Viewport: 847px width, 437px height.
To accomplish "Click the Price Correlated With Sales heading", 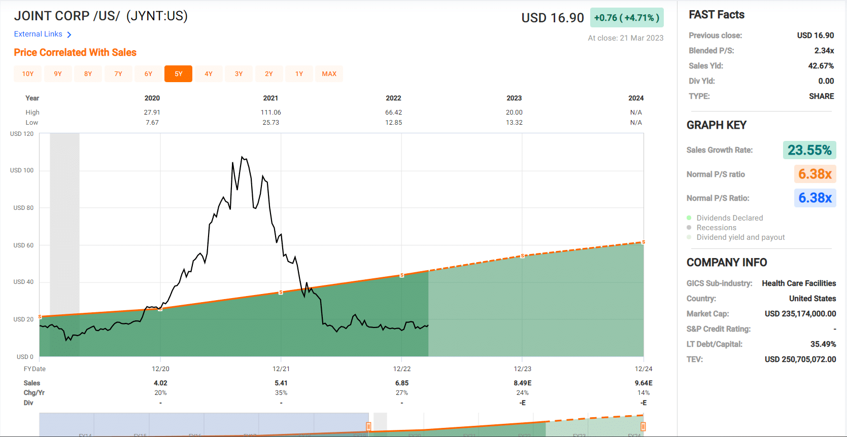I will [75, 52].
